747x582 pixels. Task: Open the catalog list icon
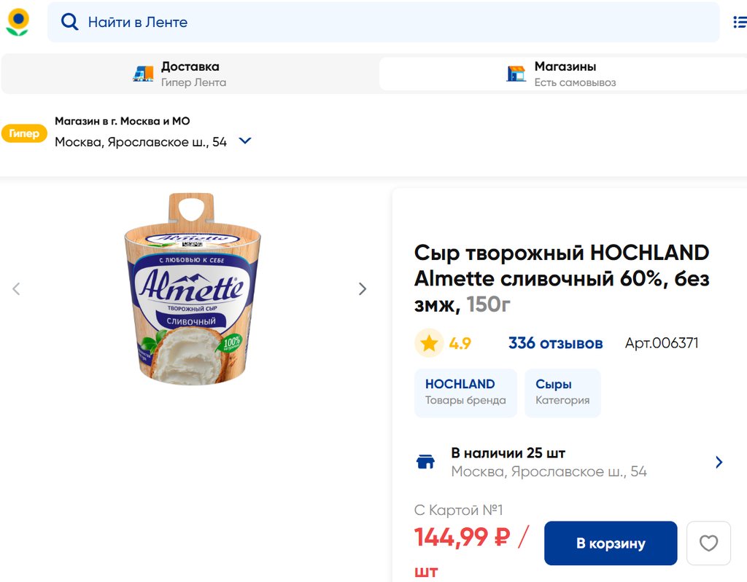point(739,23)
